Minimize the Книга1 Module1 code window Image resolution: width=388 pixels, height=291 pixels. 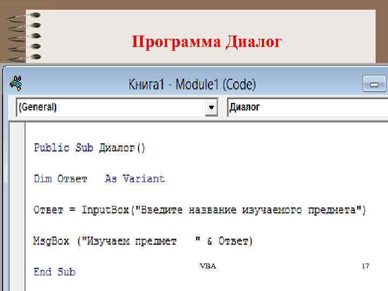pyautogui.click(x=374, y=84)
